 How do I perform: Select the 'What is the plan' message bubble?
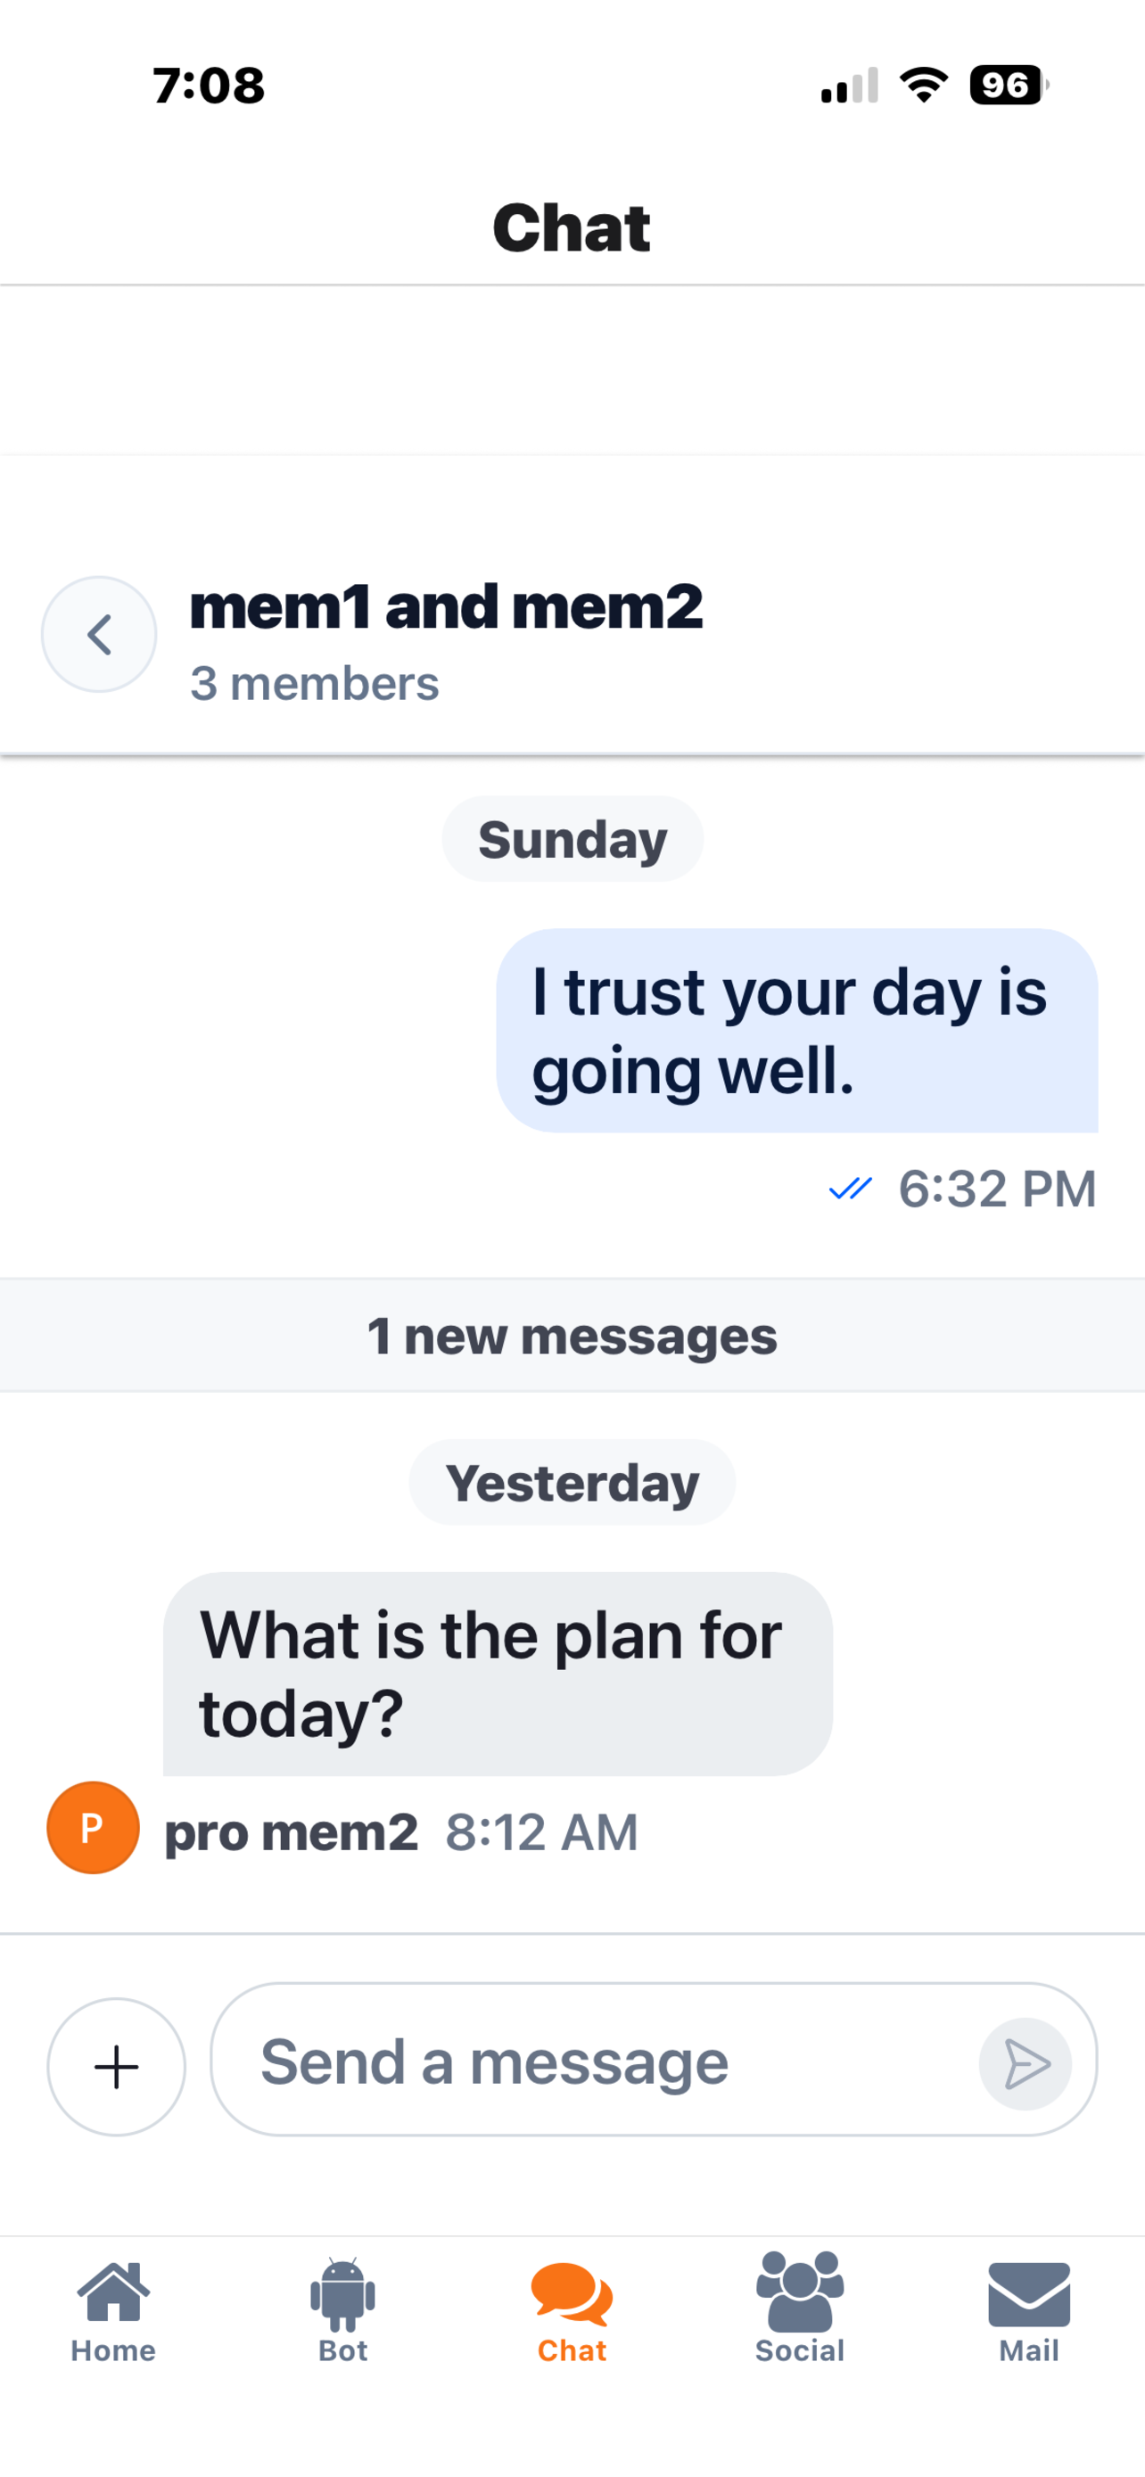498,1675
